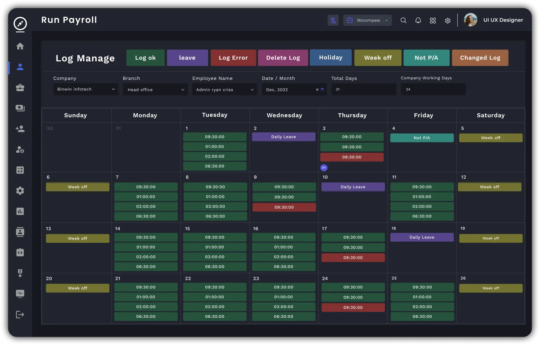The width and height of the screenshot is (540, 345).
Task: Open the home icon in sidebar
Action: [20, 46]
